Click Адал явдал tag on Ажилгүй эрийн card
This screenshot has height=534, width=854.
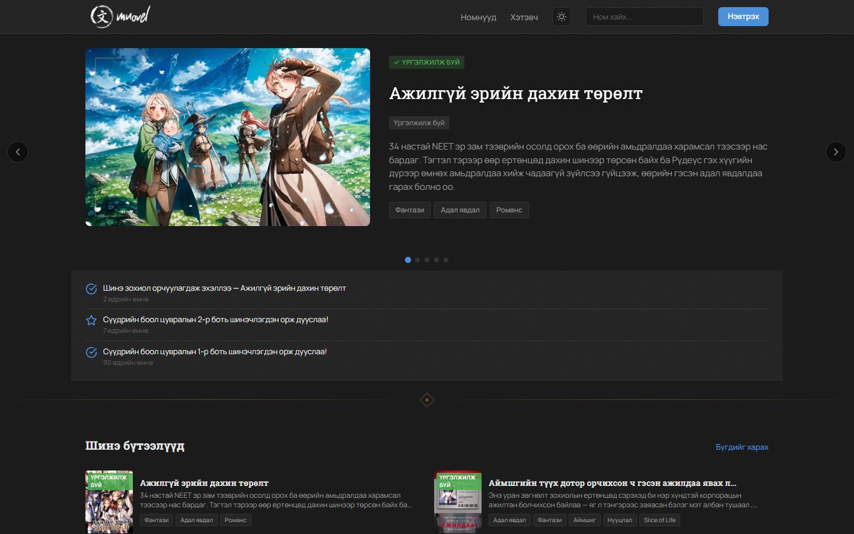coord(196,520)
